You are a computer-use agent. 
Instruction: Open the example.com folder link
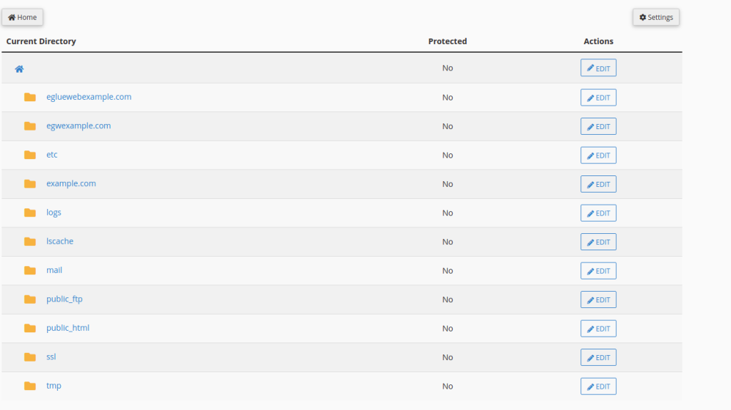71,183
